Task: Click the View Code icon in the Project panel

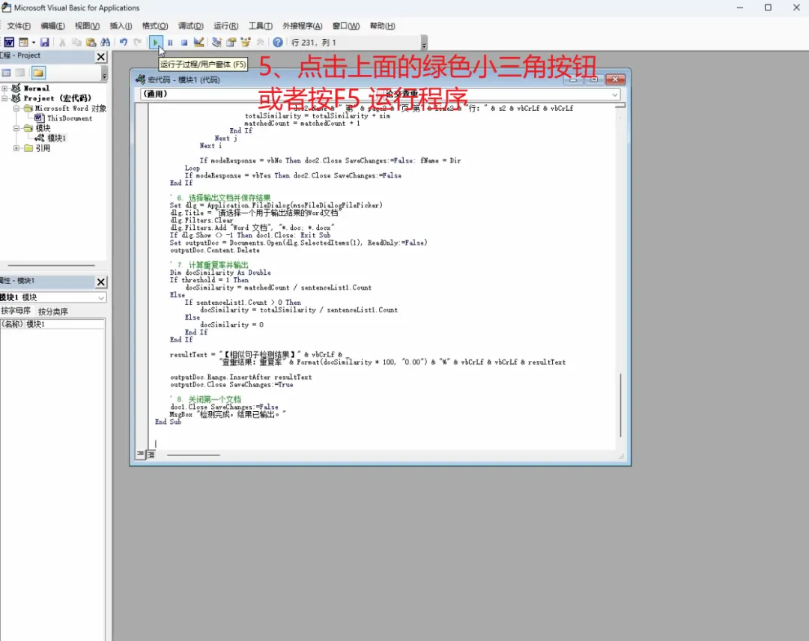Action: (x=6, y=73)
